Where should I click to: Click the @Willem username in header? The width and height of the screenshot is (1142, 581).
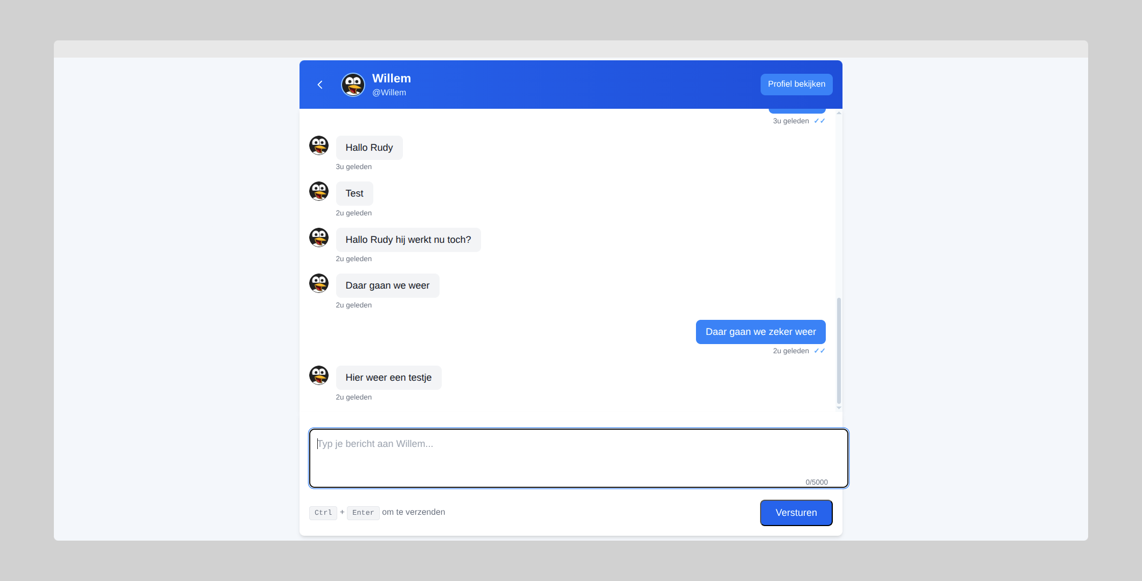click(389, 93)
